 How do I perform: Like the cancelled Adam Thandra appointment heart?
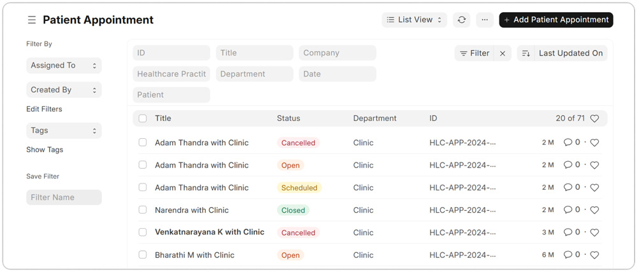(594, 143)
